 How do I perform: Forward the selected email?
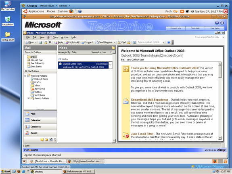click(x=87, y=42)
